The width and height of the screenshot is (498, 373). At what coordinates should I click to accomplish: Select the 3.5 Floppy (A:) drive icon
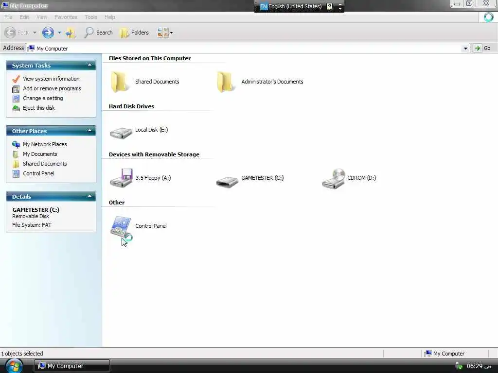pyautogui.click(x=121, y=178)
